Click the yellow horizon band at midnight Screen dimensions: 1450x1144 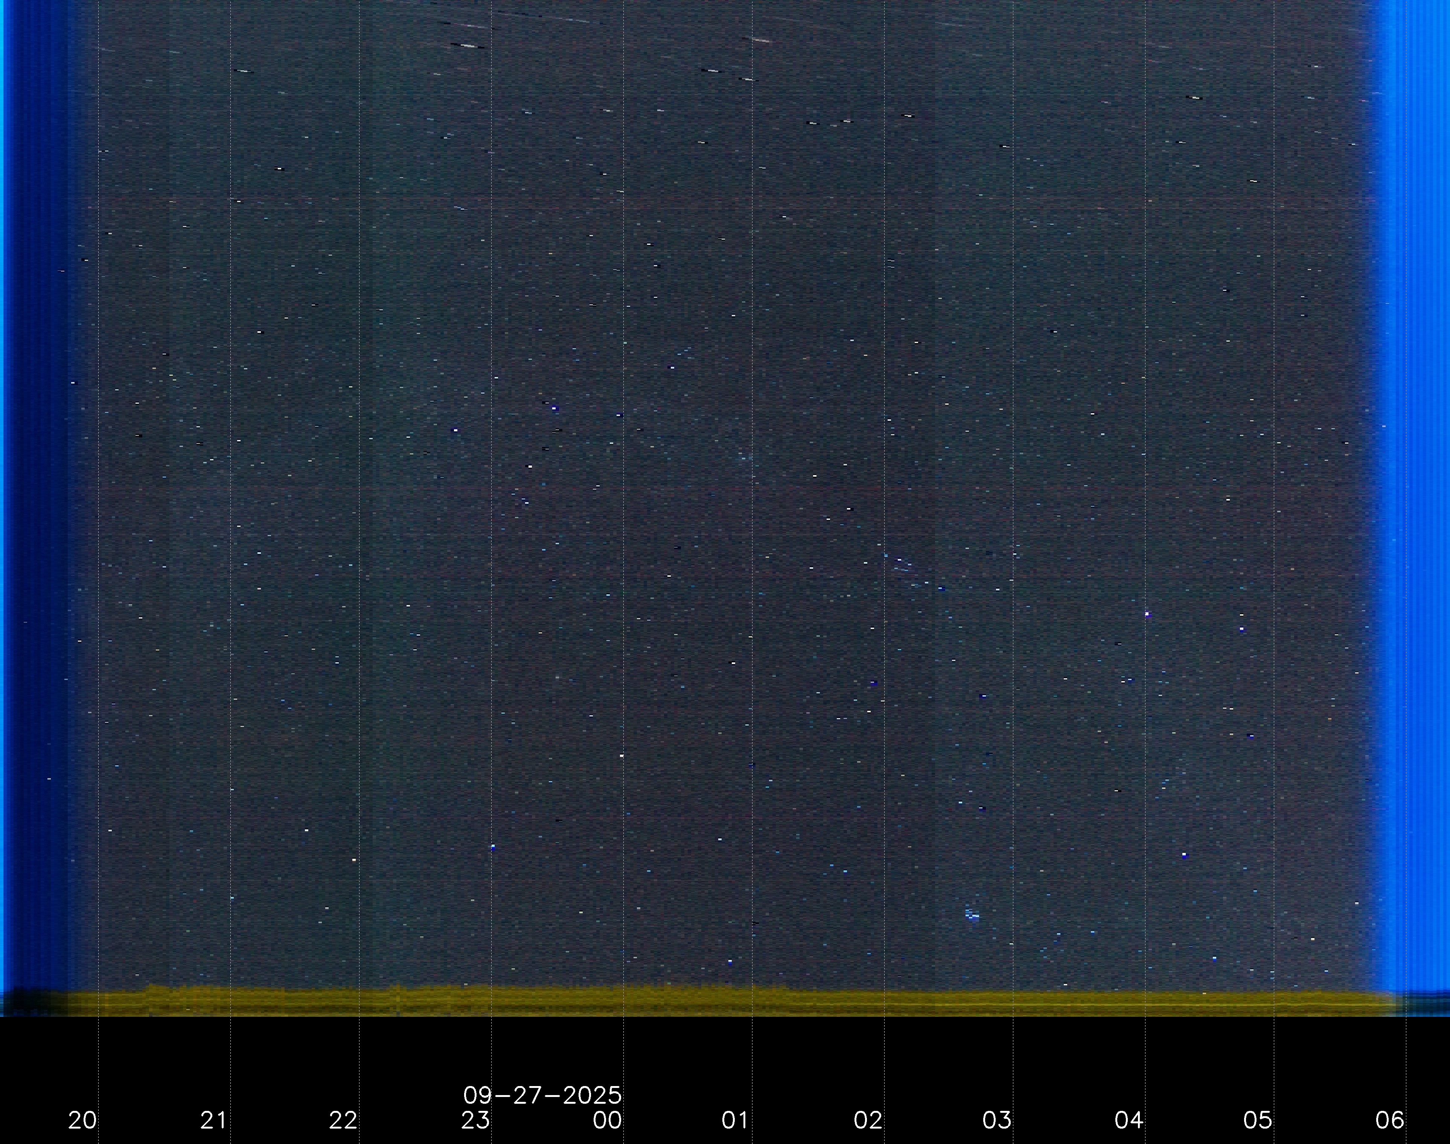tap(624, 1001)
